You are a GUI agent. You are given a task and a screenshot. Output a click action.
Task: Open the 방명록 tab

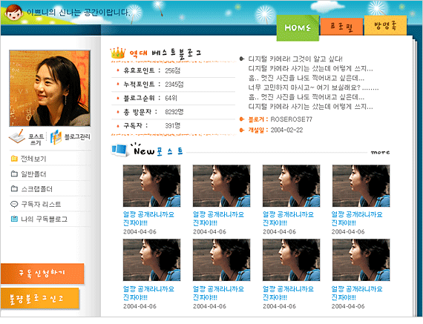[385, 25]
